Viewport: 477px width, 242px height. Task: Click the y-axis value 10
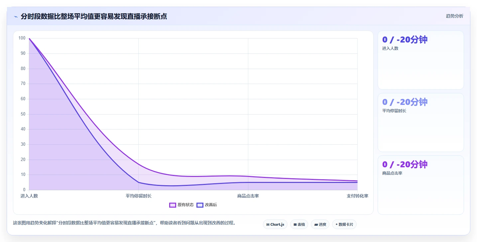pyautogui.click(x=23, y=175)
